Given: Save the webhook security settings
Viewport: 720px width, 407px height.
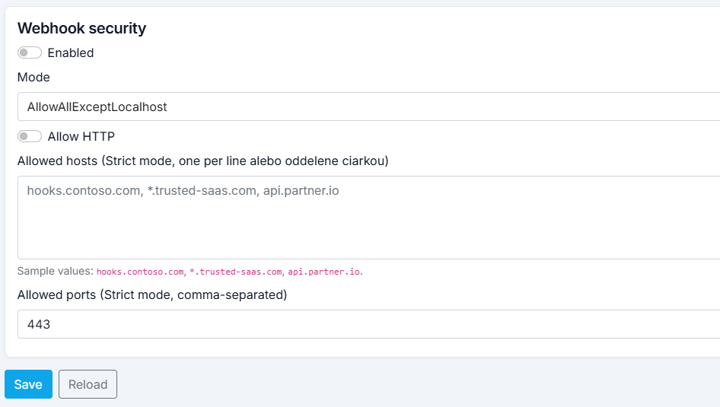Looking at the screenshot, I should point(28,384).
